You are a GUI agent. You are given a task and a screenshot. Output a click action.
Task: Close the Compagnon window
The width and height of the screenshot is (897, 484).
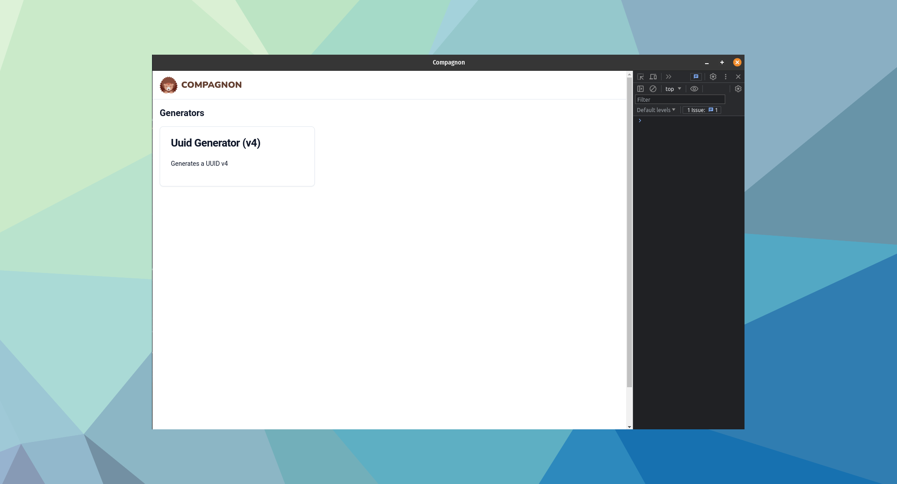737,62
